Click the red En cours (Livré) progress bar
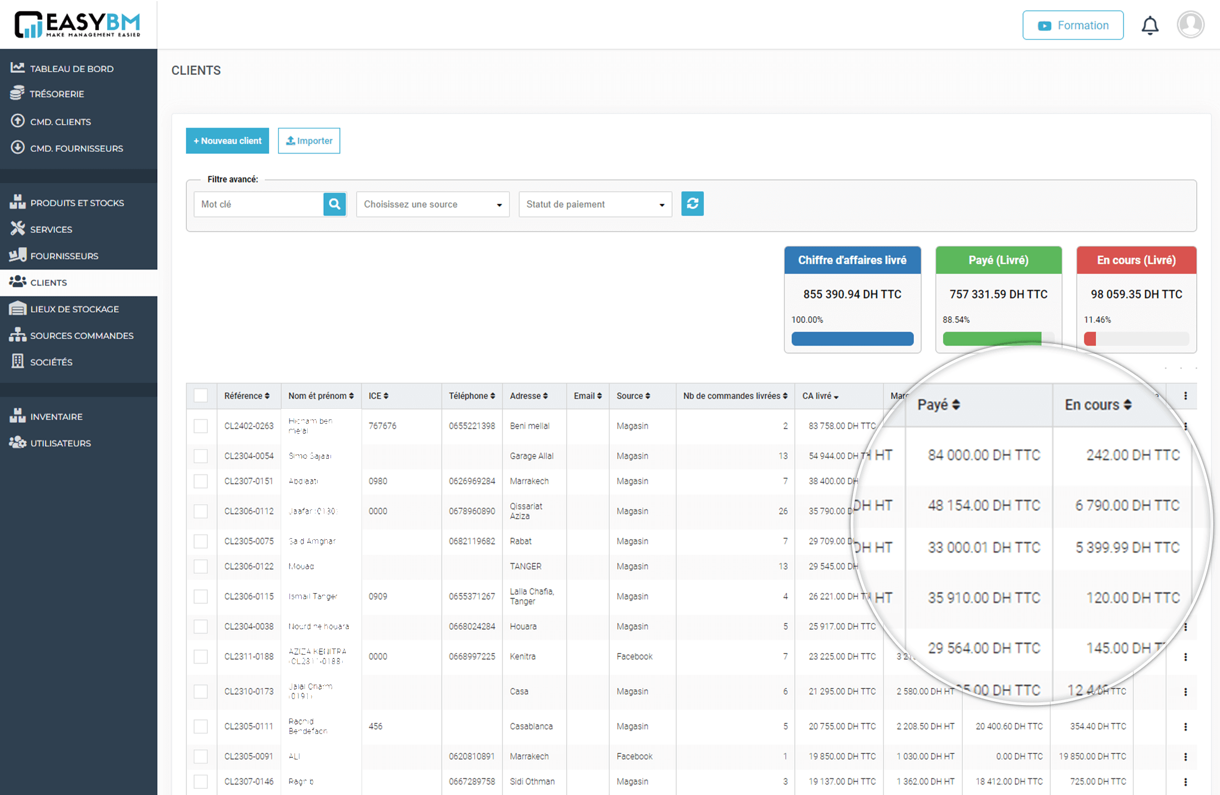Viewport: 1220px width, 795px height. [1136, 338]
